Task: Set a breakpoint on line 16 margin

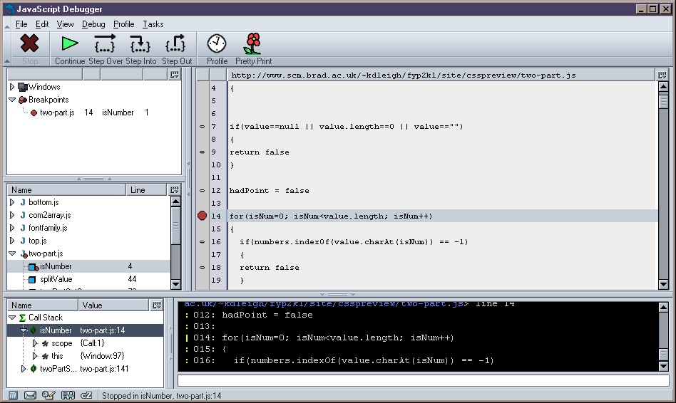Action: (x=203, y=242)
